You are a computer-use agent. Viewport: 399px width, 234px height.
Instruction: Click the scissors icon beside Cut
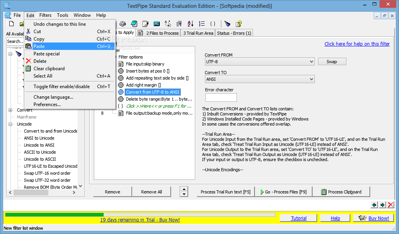click(x=28, y=31)
